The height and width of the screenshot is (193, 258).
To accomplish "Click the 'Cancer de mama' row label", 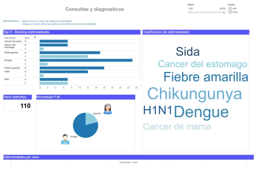I will tap(13, 41).
